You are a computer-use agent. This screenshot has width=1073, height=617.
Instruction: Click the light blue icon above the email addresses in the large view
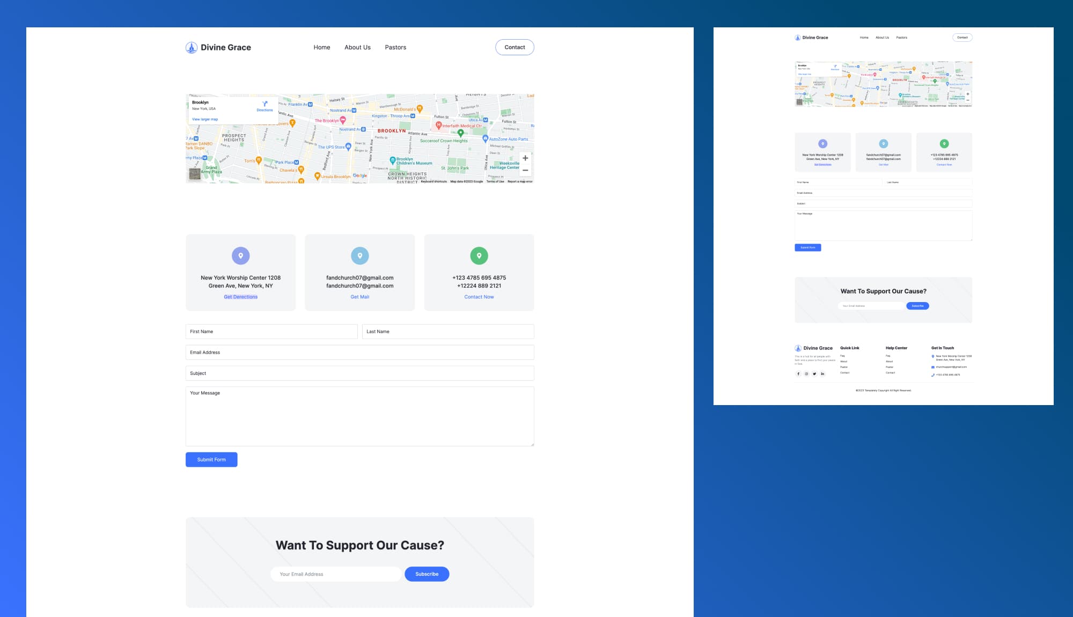[360, 256]
